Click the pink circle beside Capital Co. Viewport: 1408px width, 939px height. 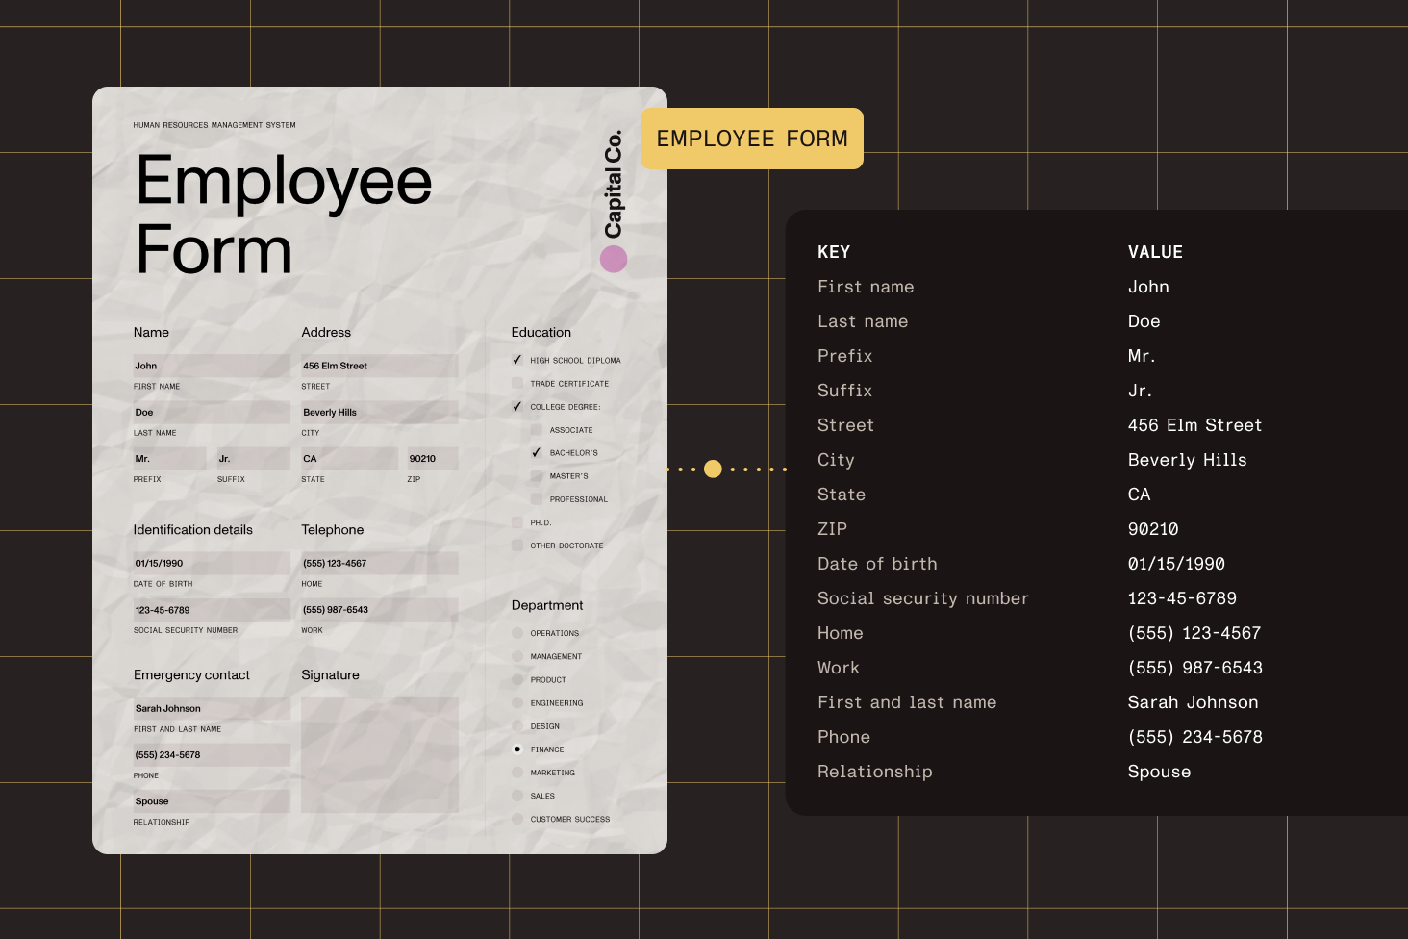[613, 258]
